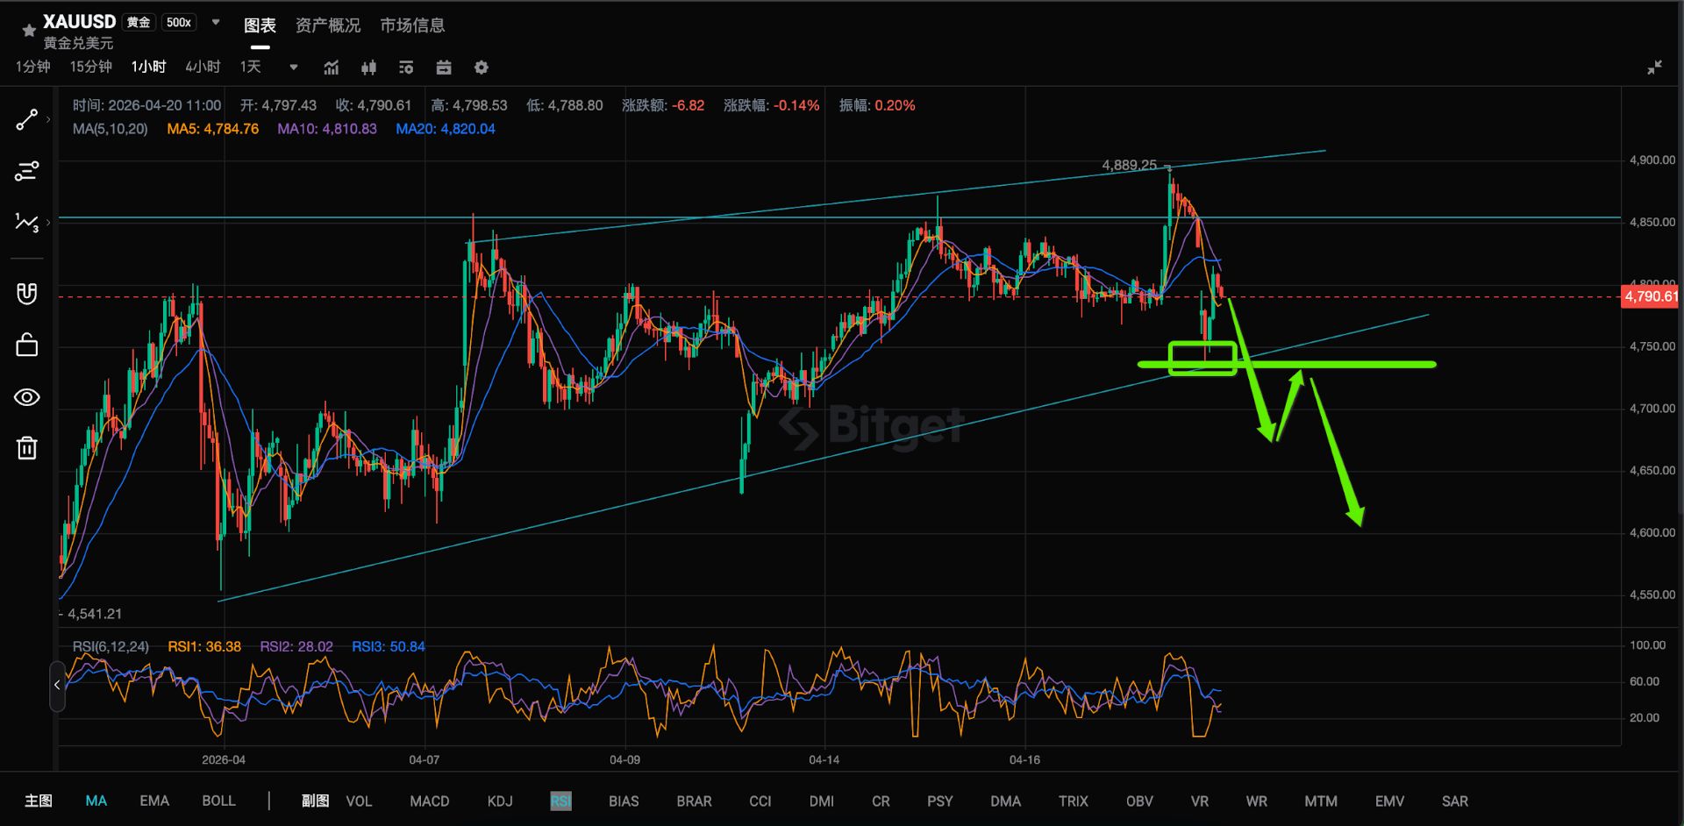Select the DMI indicator
1684x826 pixels.
[x=822, y=801]
